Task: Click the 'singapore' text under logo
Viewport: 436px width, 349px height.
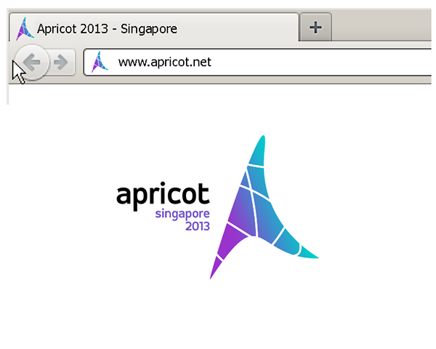Action: [x=182, y=214]
